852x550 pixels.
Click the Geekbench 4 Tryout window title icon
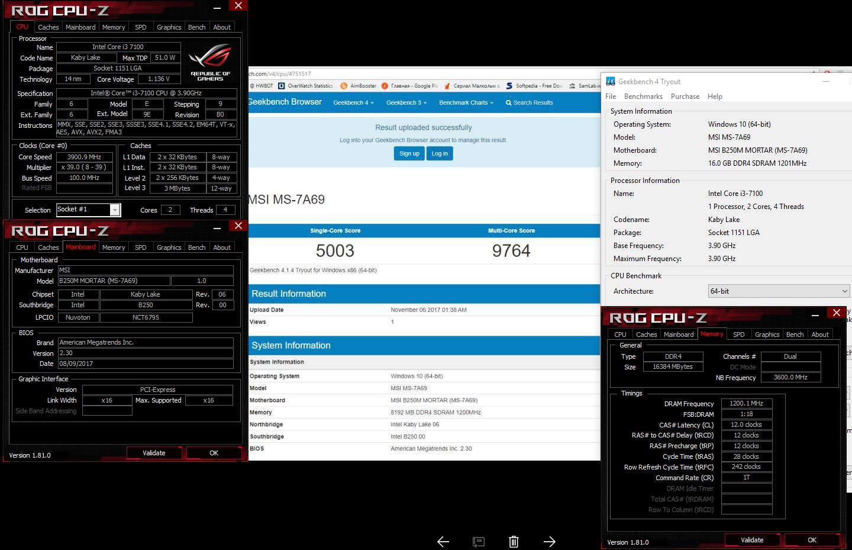coord(611,82)
